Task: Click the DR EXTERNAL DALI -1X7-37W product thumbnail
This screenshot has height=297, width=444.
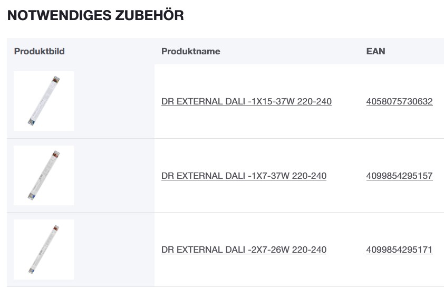Action: point(44,176)
